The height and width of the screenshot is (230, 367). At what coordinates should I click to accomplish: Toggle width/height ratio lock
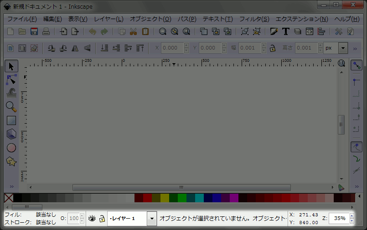coord(272,48)
